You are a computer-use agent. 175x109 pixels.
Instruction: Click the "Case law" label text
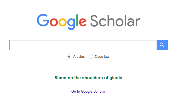[102, 57]
